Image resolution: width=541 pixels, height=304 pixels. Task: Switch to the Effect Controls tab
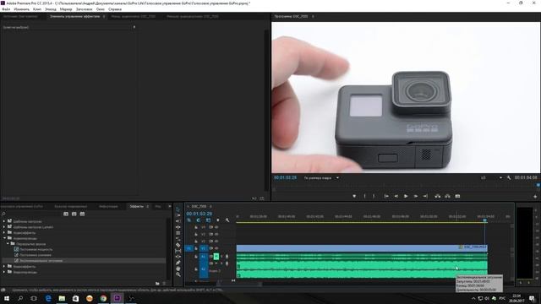tap(74, 16)
